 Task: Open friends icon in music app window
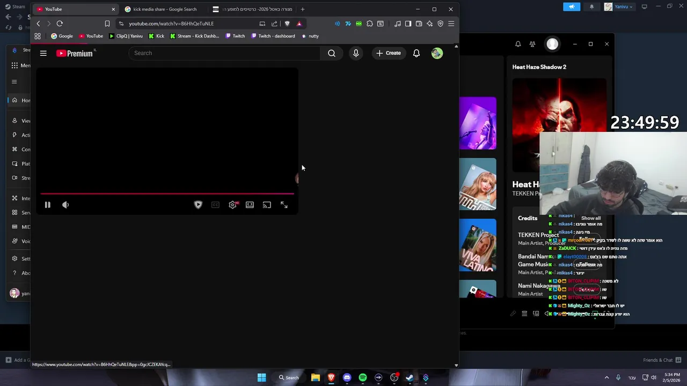coord(532,44)
